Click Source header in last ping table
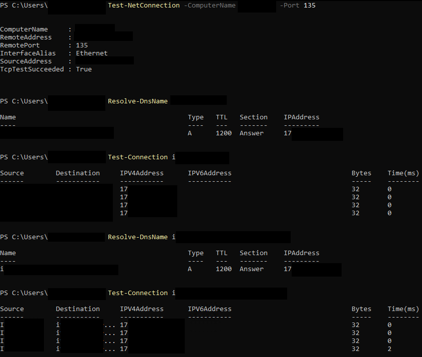The height and width of the screenshot is (357, 422). point(12,309)
